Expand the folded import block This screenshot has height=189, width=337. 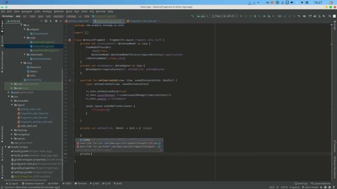coord(86,33)
